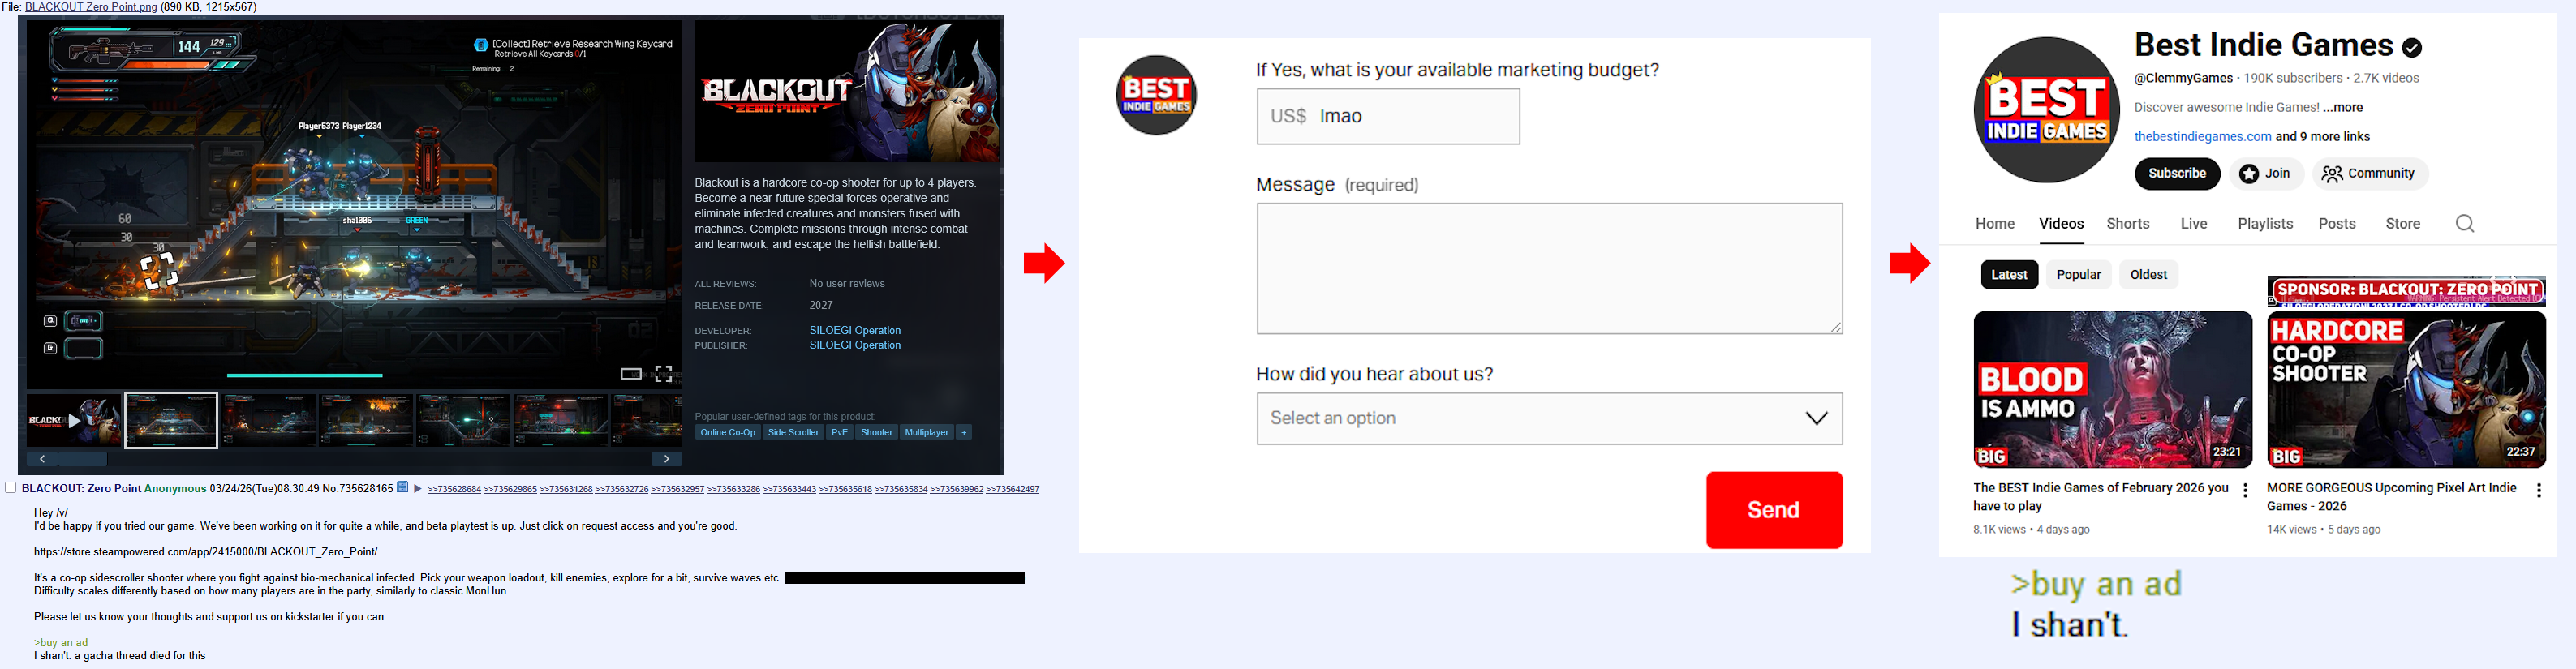The width and height of the screenshot is (2576, 669).
Task: Play the BLACKOUT trailer thumbnail
Action: pyautogui.click(x=74, y=421)
